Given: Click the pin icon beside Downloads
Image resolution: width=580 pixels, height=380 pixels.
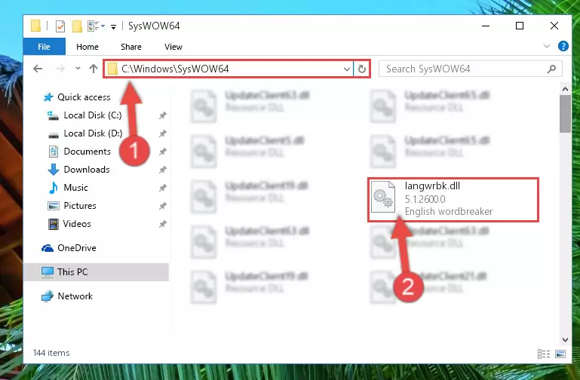Looking at the screenshot, I should (x=163, y=170).
